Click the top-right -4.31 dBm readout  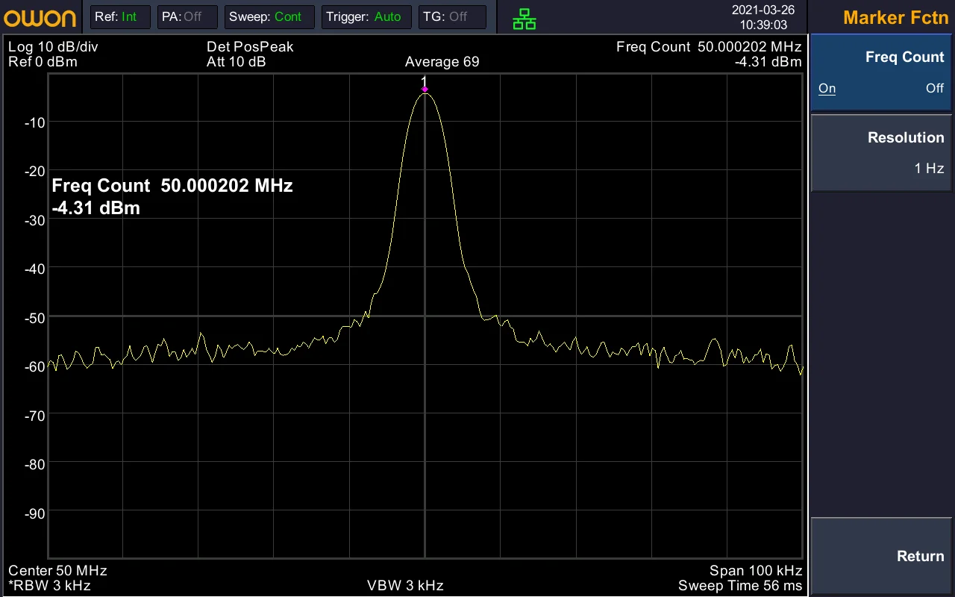coord(768,62)
